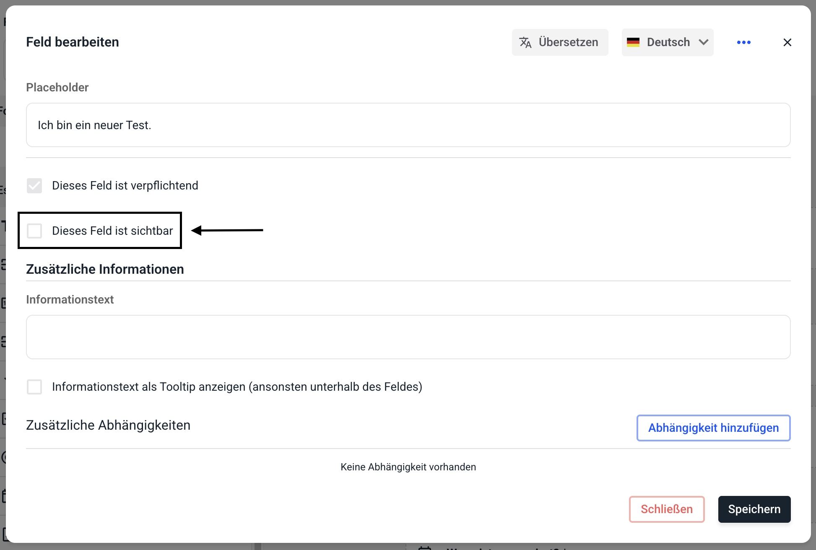Click the German flag icon

pyautogui.click(x=633, y=42)
